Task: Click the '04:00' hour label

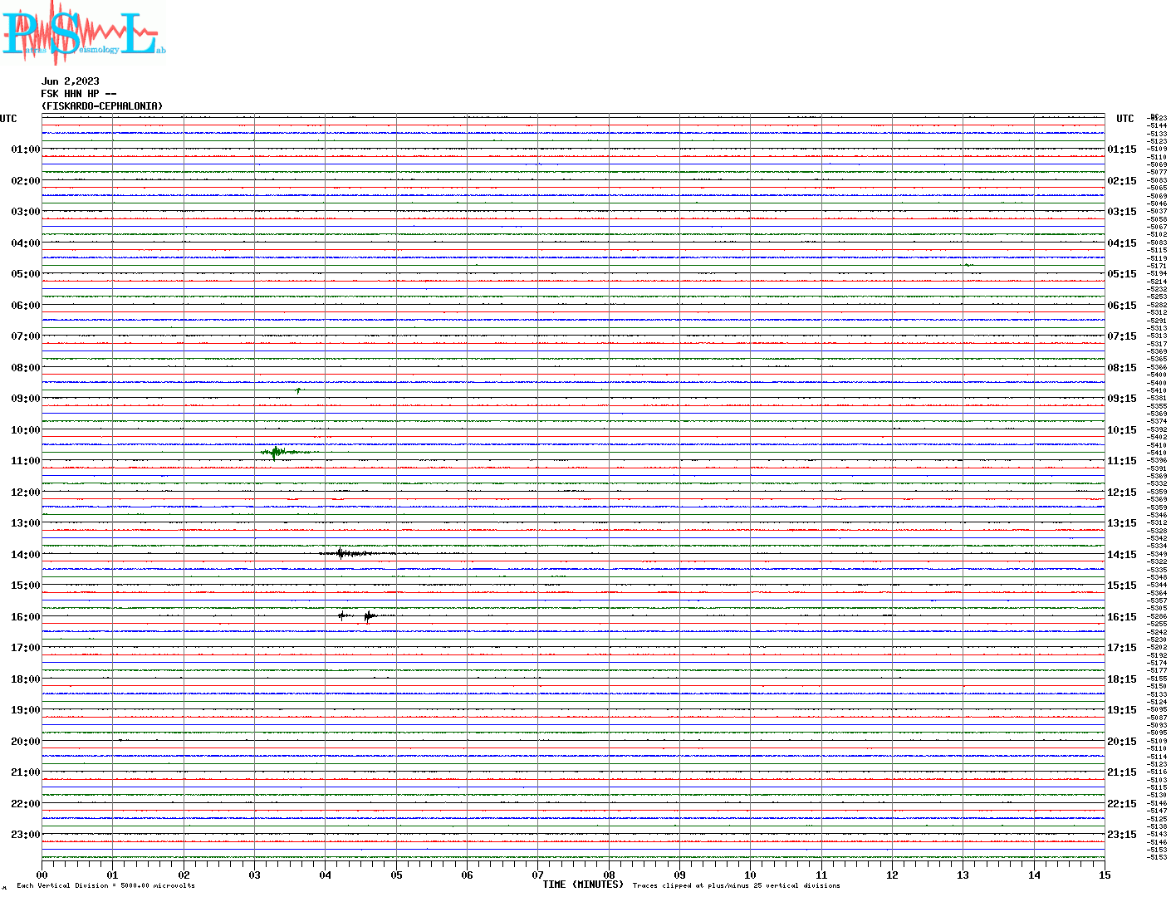Action: point(26,243)
